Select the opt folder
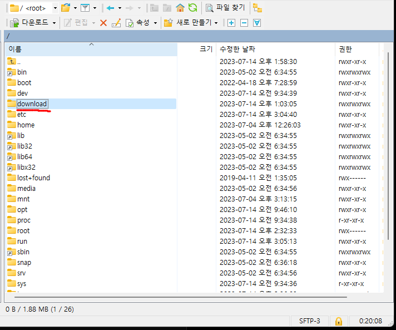Screen dimensions: 396x330 coord(91,209)
